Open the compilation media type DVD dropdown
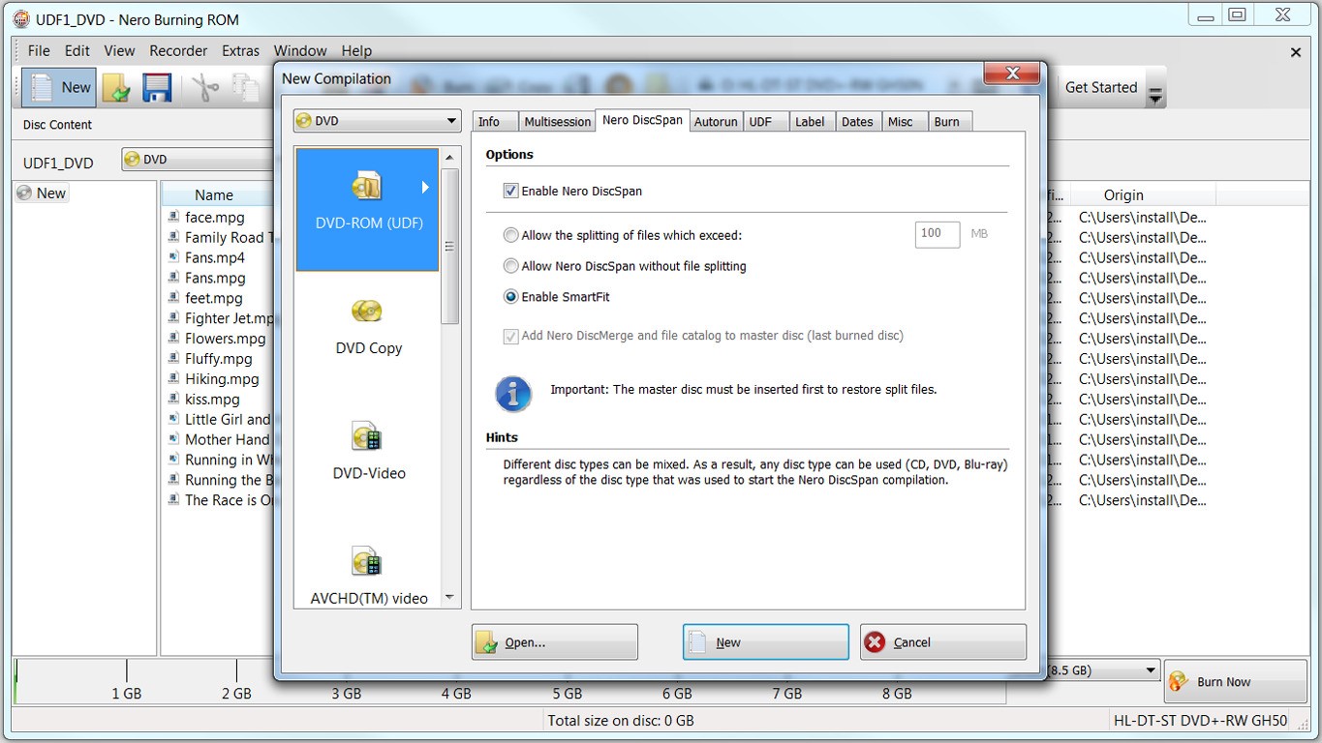The height and width of the screenshot is (743, 1322). pyautogui.click(x=453, y=120)
